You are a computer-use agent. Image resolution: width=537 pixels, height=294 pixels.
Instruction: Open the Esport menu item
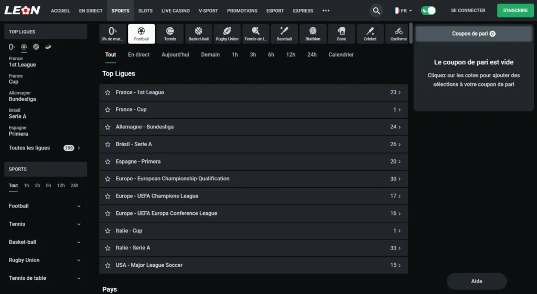tap(275, 10)
